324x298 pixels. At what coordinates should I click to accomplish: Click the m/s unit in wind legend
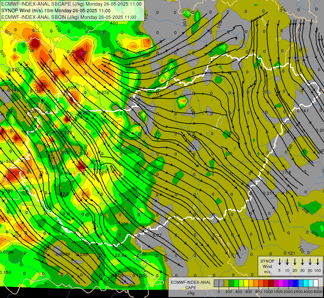[x=267, y=272]
